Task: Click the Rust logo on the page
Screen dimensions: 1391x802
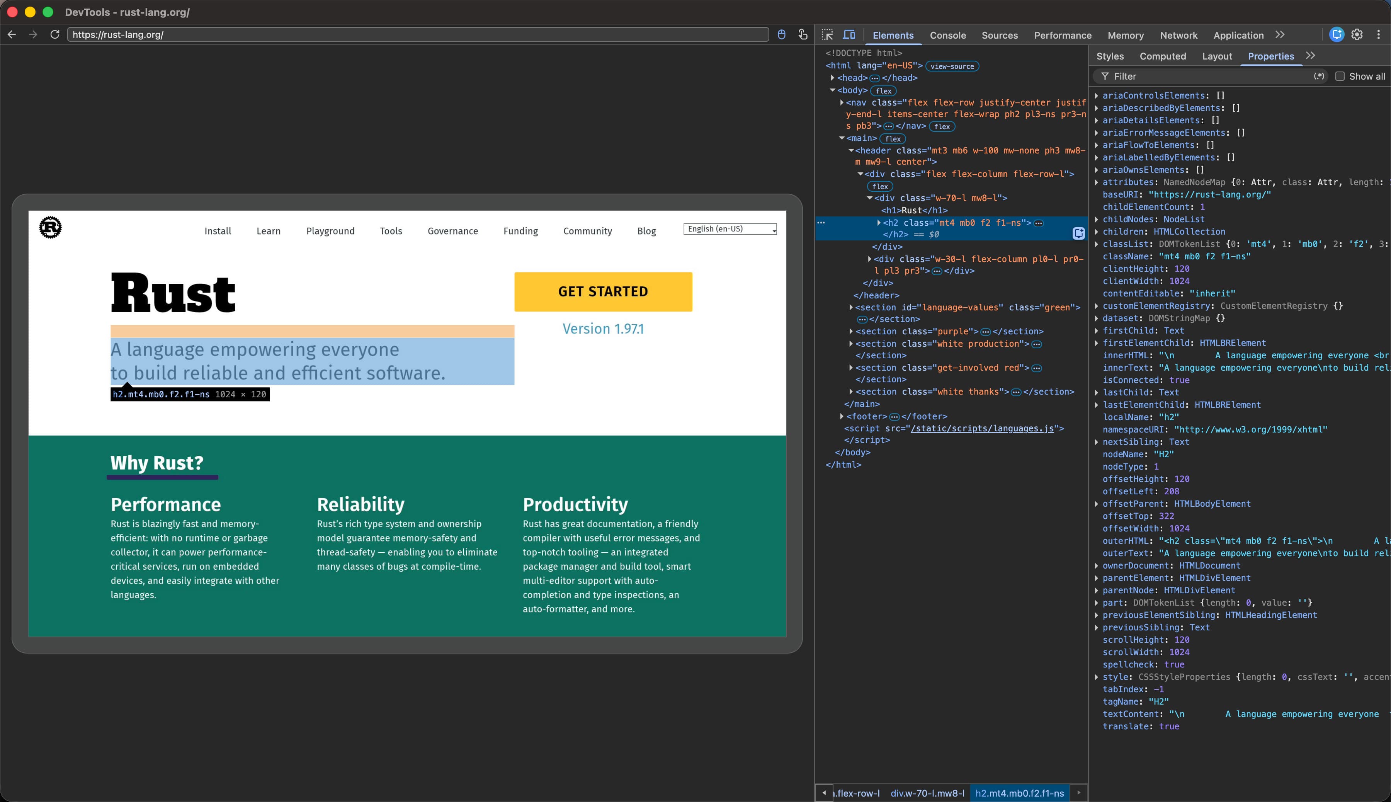Action: click(x=50, y=228)
